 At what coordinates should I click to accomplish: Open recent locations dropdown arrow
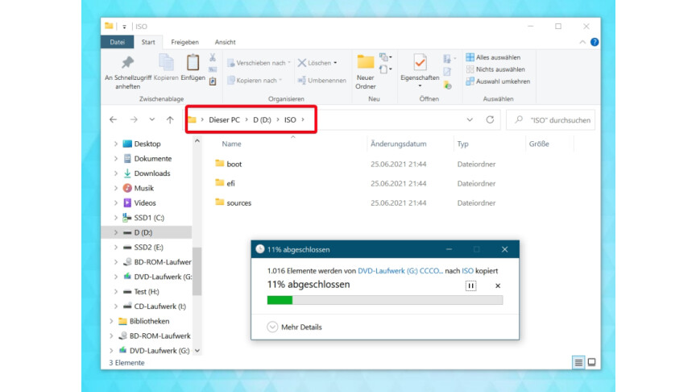pyautogui.click(x=151, y=119)
